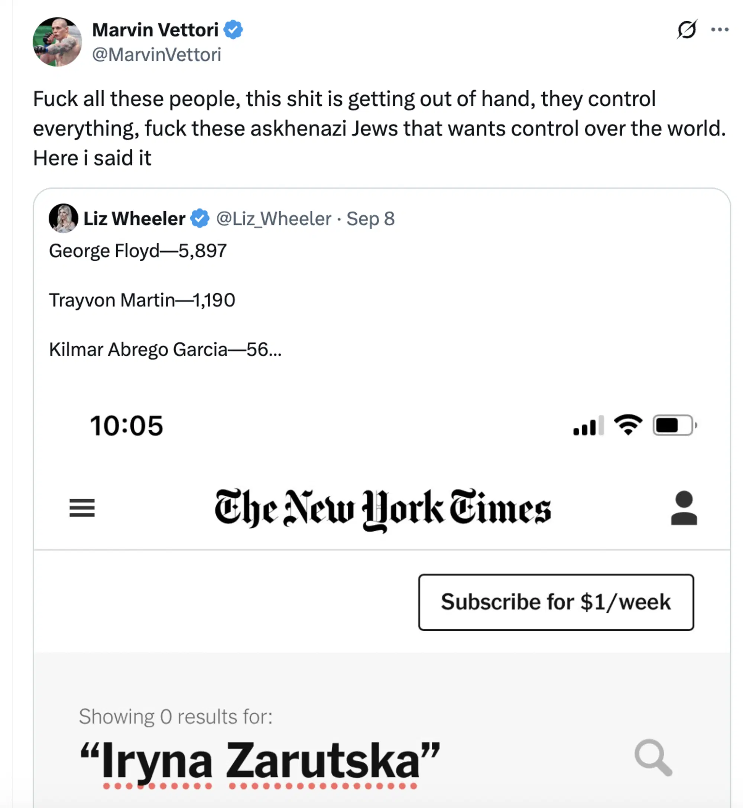Open the Grok explain icon on the post
The image size is (743, 808).
tap(687, 30)
